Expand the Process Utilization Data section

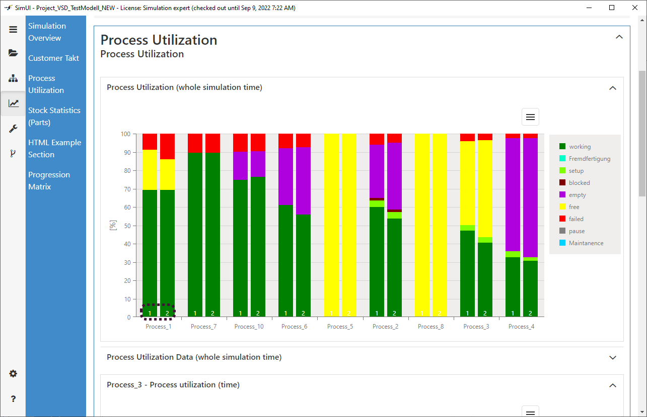[x=613, y=357]
